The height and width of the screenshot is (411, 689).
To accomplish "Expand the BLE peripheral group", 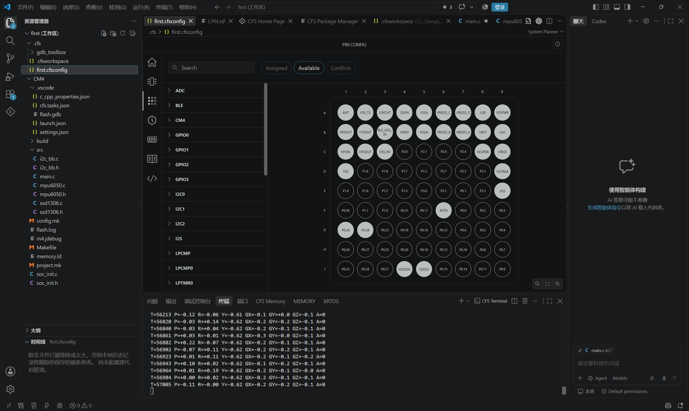I will click(x=213, y=105).
